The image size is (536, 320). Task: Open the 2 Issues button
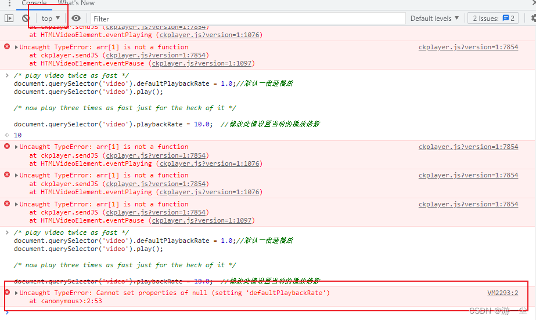point(493,19)
